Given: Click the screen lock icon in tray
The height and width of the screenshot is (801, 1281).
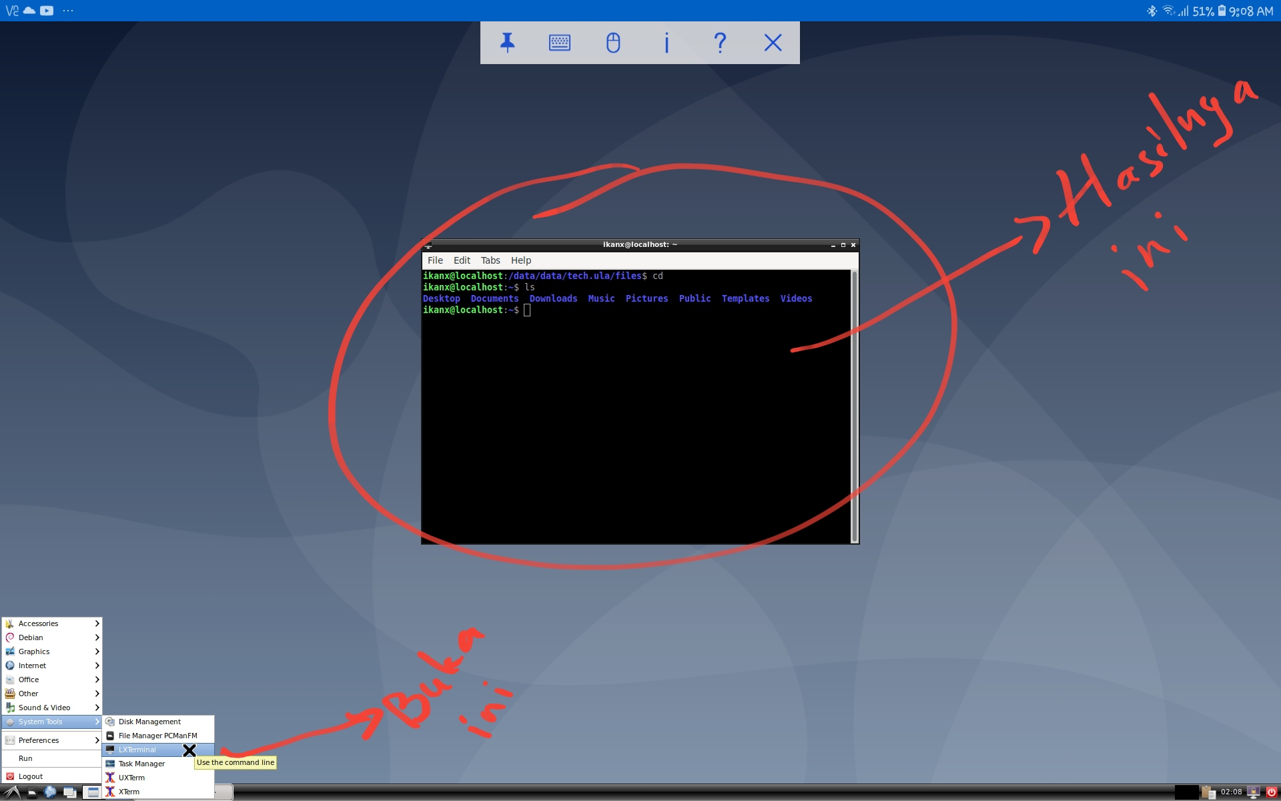Looking at the screenshot, I should click(x=1254, y=792).
